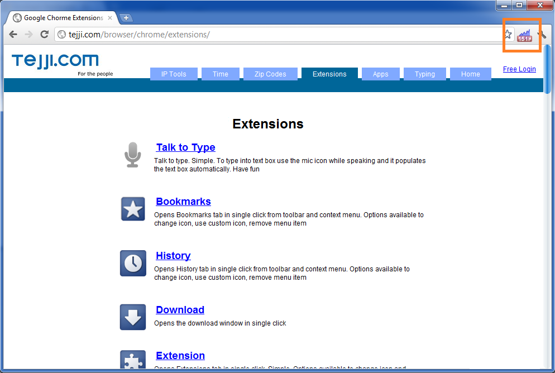The image size is (555, 373).
Task: Open the Bookmarks extension link
Action: (x=183, y=202)
